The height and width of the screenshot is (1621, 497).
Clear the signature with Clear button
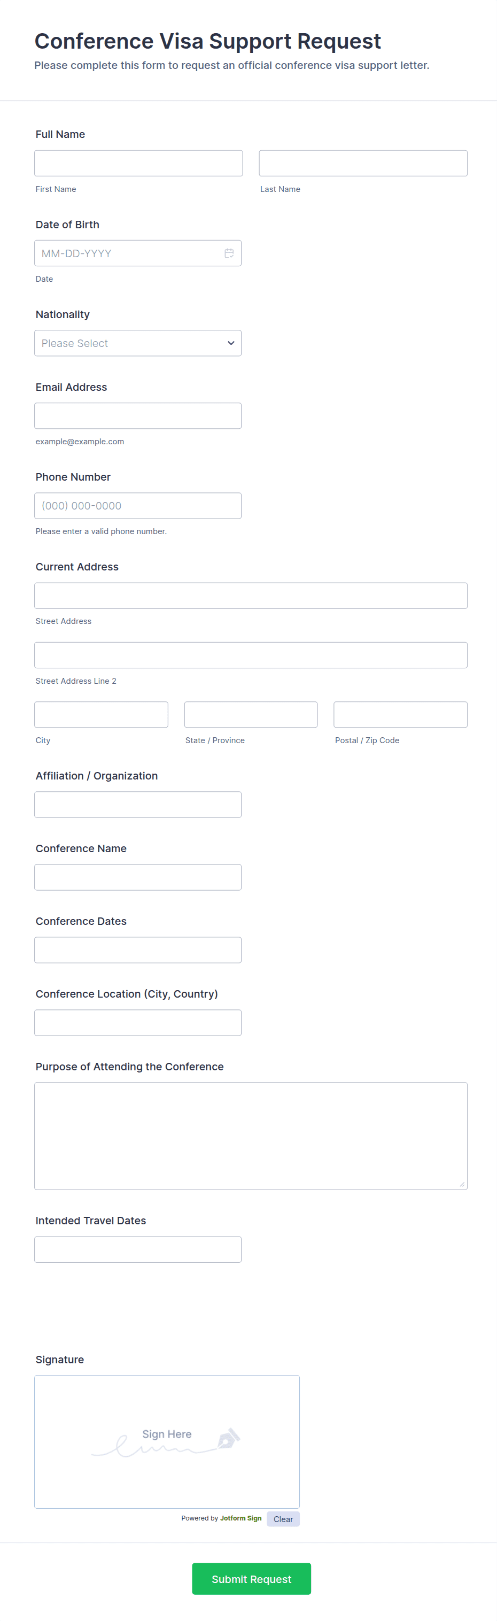[283, 1519]
